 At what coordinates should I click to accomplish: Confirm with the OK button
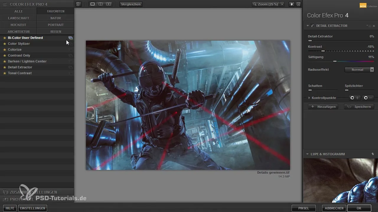tap(359, 208)
